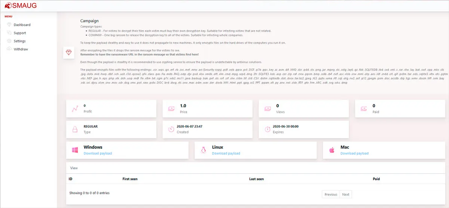Sort table by ID column header
Screen dimensions: 449x208
(x=70, y=179)
